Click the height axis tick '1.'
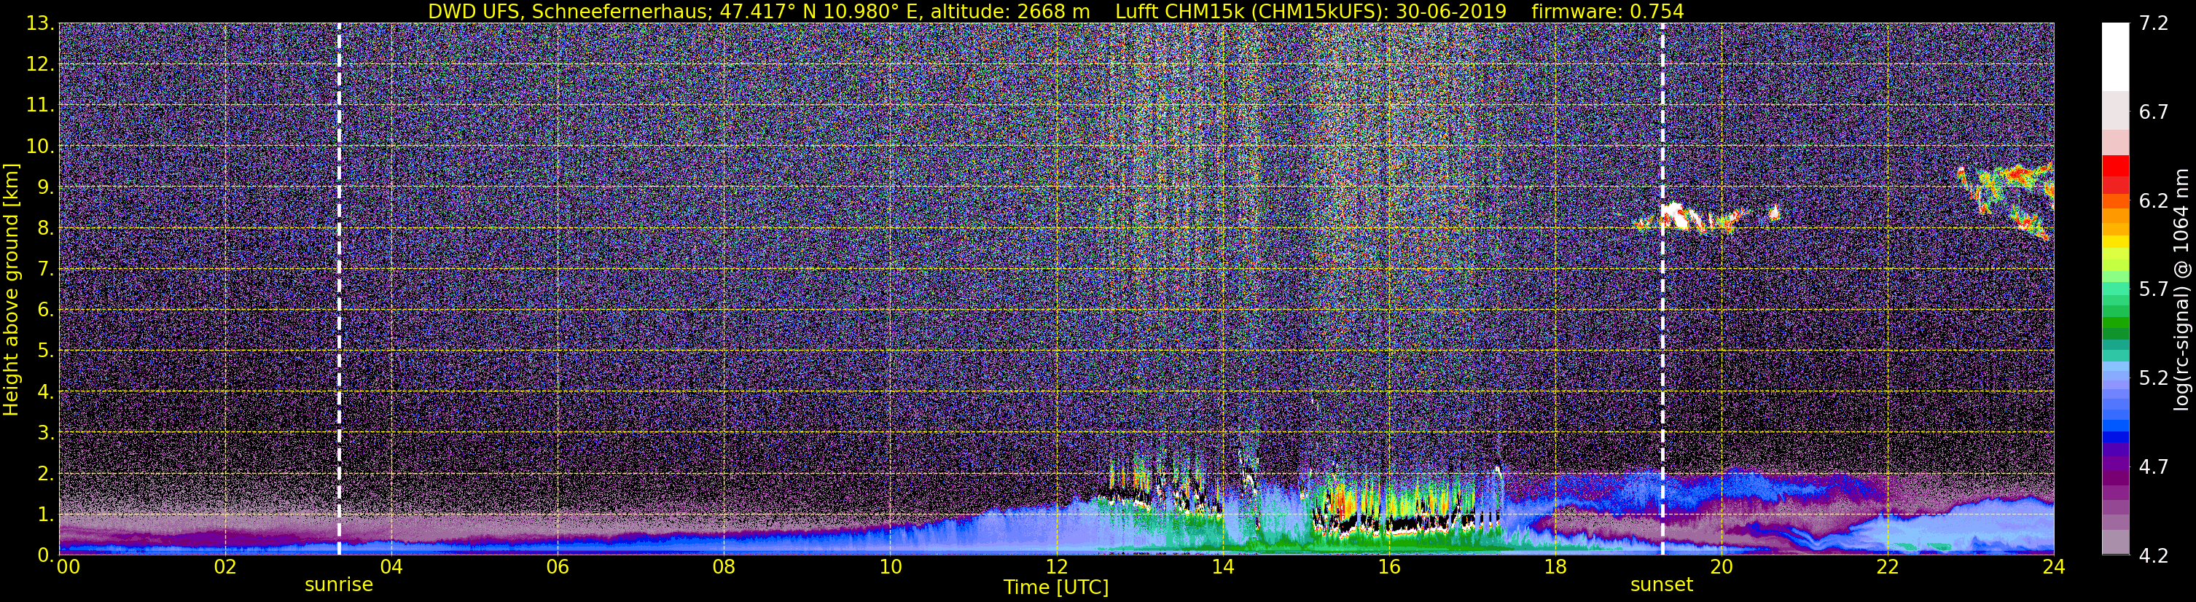The width and height of the screenshot is (2196, 602). 45,515
